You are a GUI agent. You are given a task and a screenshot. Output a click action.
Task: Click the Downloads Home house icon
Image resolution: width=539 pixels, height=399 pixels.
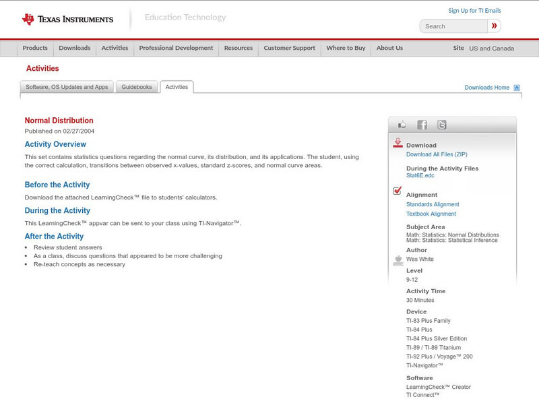517,88
